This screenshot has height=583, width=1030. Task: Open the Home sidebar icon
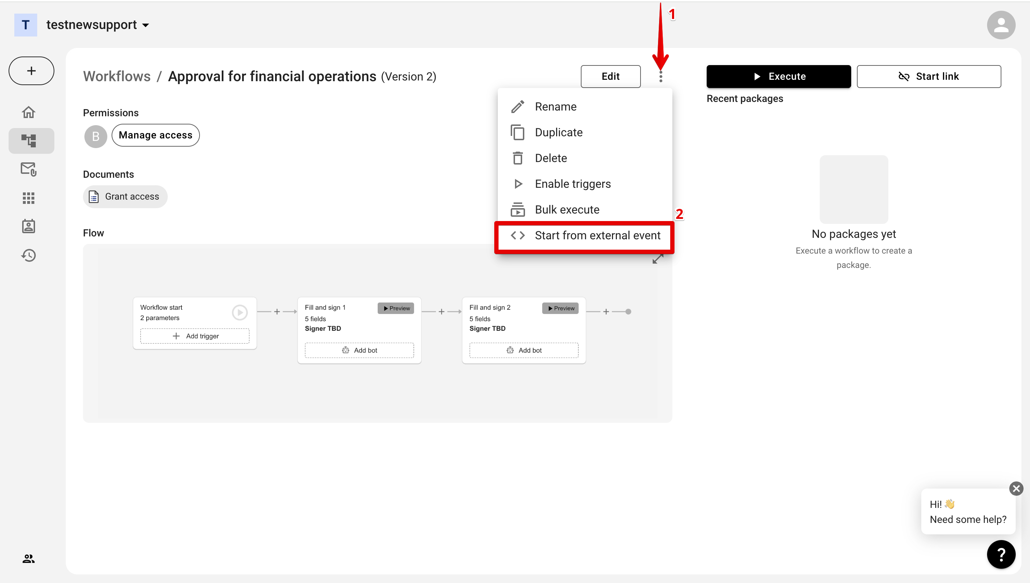[28, 112]
